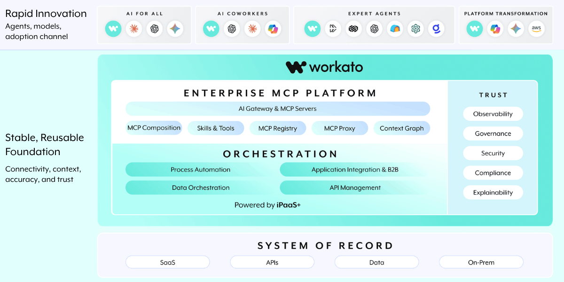The height and width of the screenshot is (282, 564).
Task: Select the SaaS pill in System of Record
Action: [x=168, y=262]
